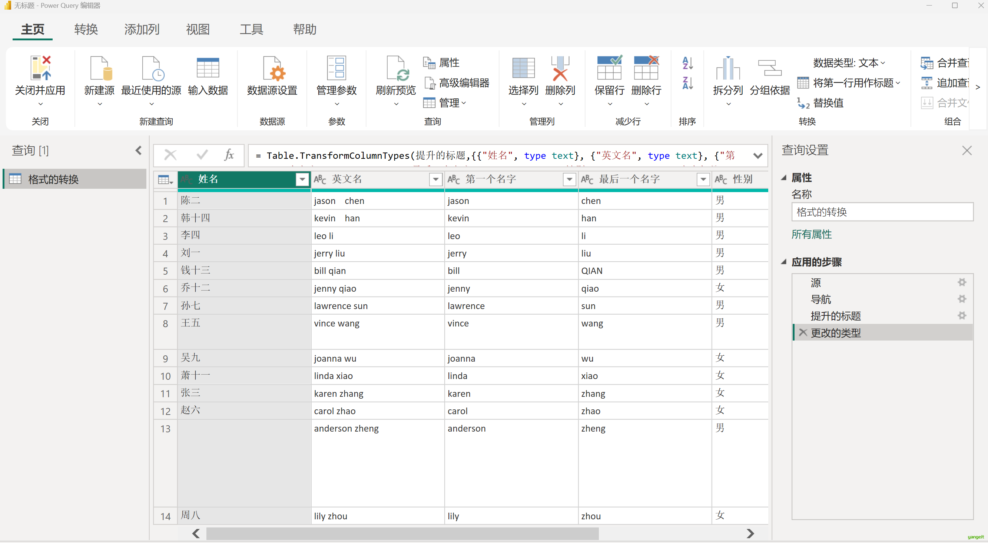Collapse the queries (查询) pane
Image resolution: width=988 pixels, height=543 pixels.
(139, 151)
